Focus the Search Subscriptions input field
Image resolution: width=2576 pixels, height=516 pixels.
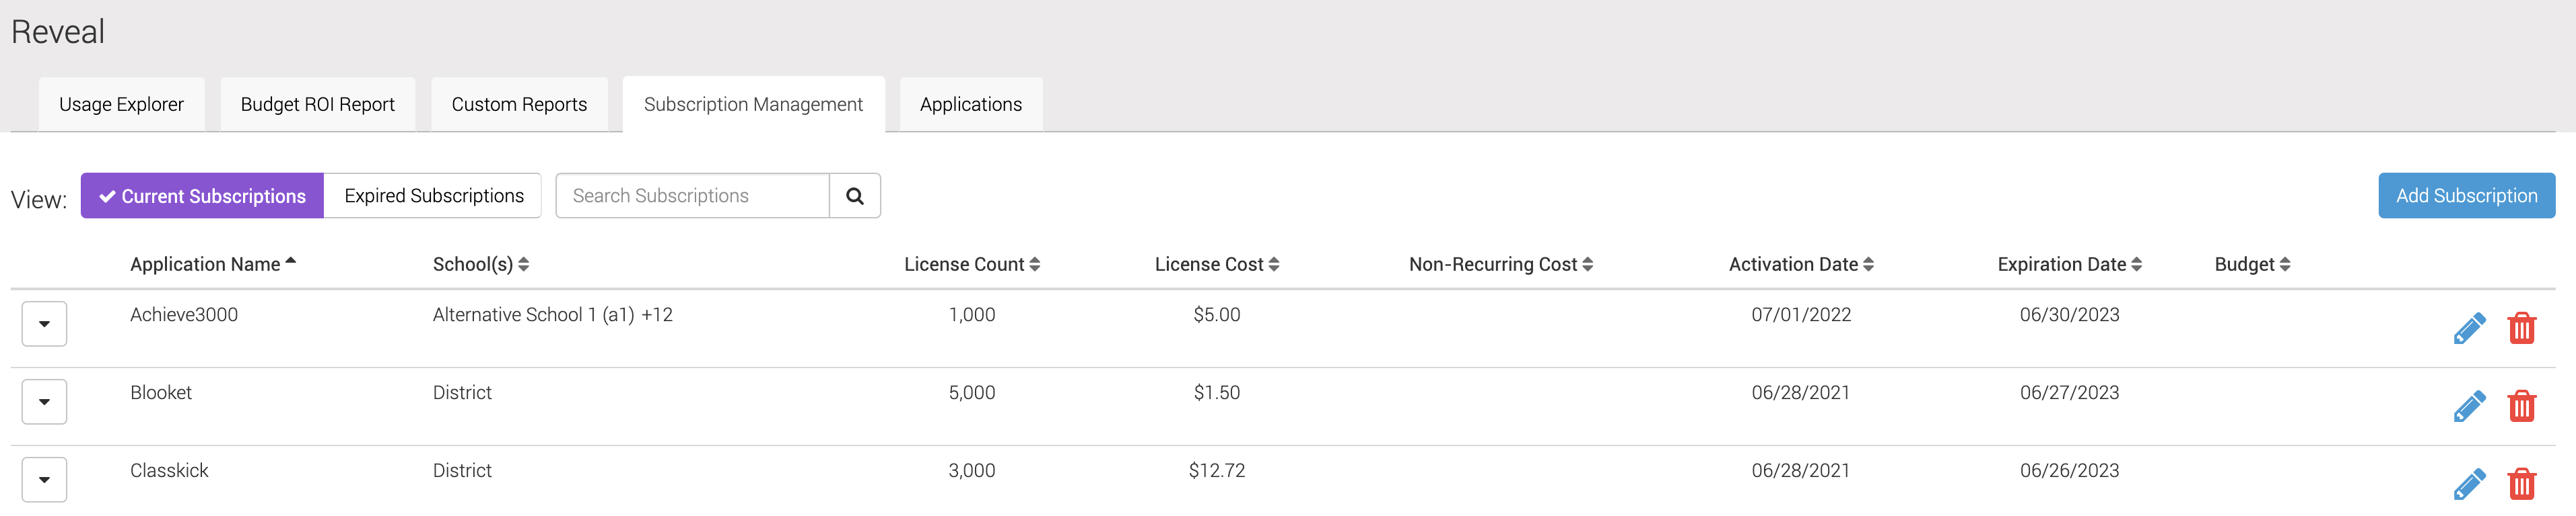tap(692, 196)
